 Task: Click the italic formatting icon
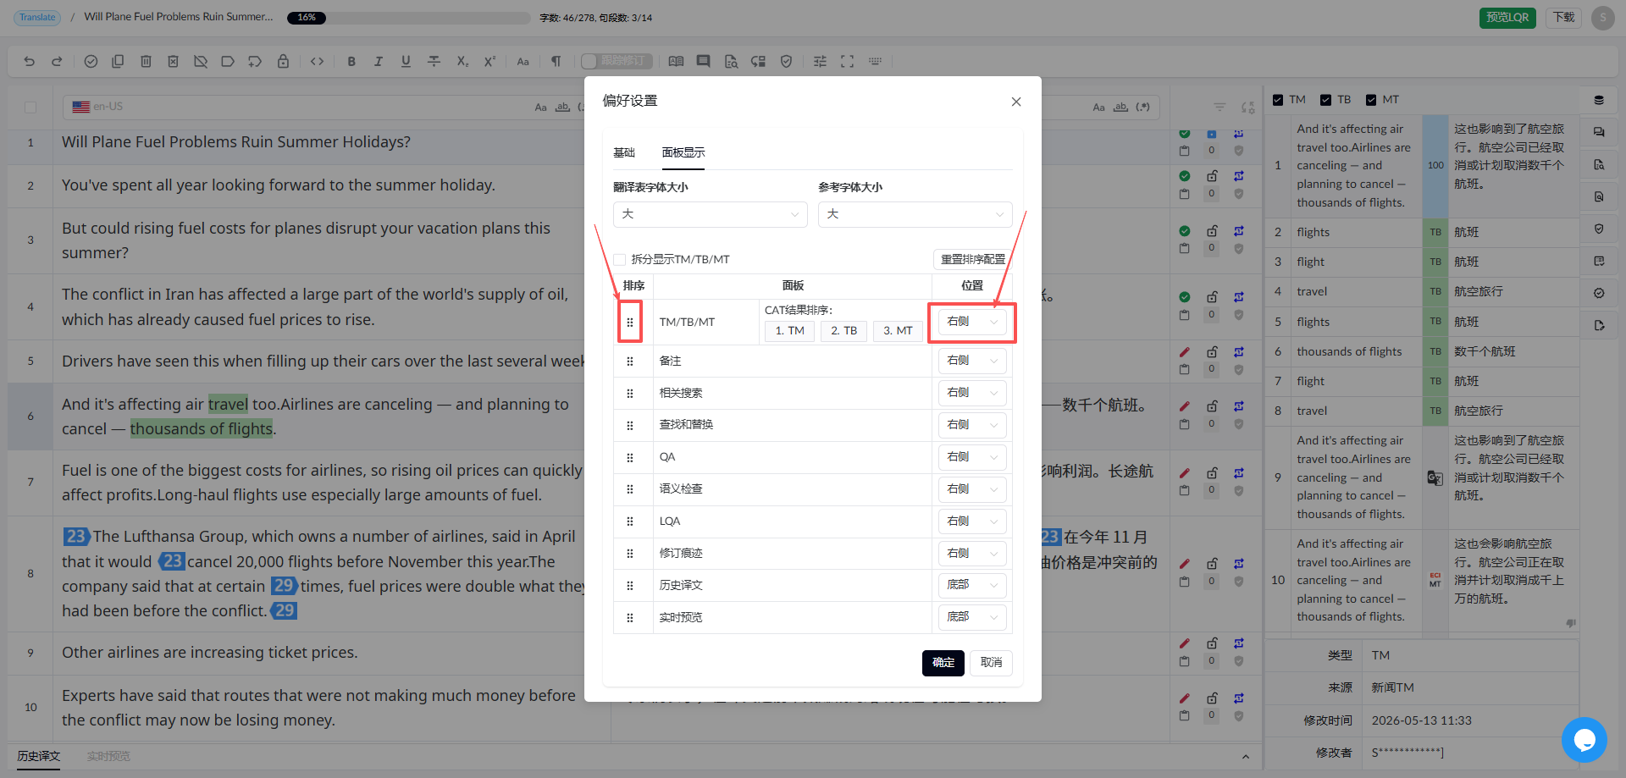click(x=379, y=61)
